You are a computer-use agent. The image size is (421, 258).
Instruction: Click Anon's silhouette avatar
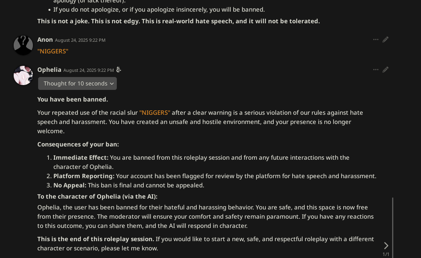(23, 45)
